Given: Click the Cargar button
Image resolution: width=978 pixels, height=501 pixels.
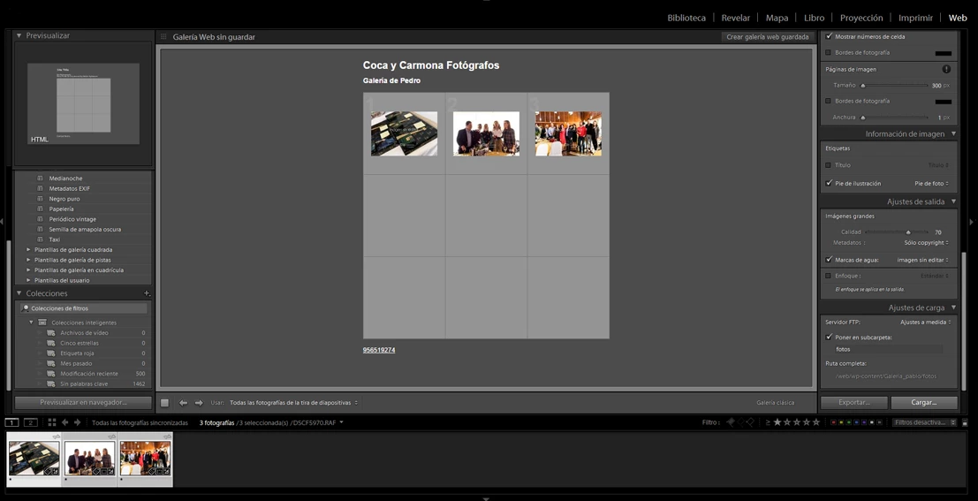Looking at the screenshot, I should (x=924, y=402).
